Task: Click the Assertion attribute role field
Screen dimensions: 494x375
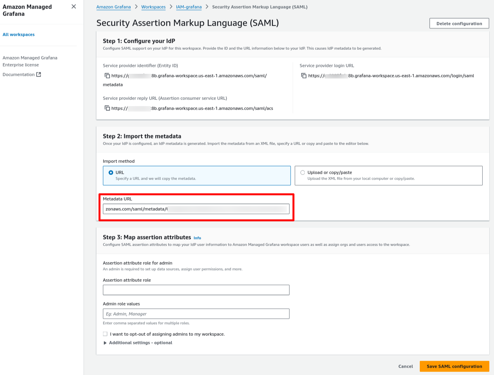Action: point(196,290)
